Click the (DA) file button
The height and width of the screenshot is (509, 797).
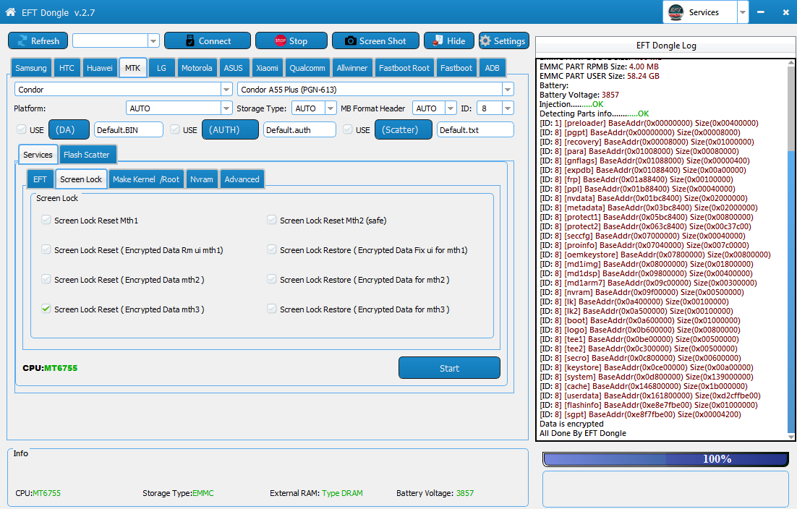coord(69,129)
